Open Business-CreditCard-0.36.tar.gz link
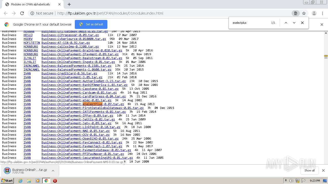Screen dimensions: 328x184 click(x=69, y=73)
